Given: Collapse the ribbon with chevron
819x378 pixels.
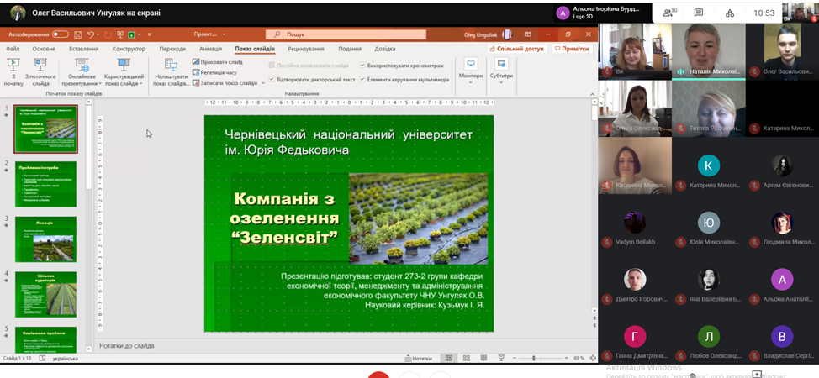Looking at the screenshot, I should click(x=592, y=94).
